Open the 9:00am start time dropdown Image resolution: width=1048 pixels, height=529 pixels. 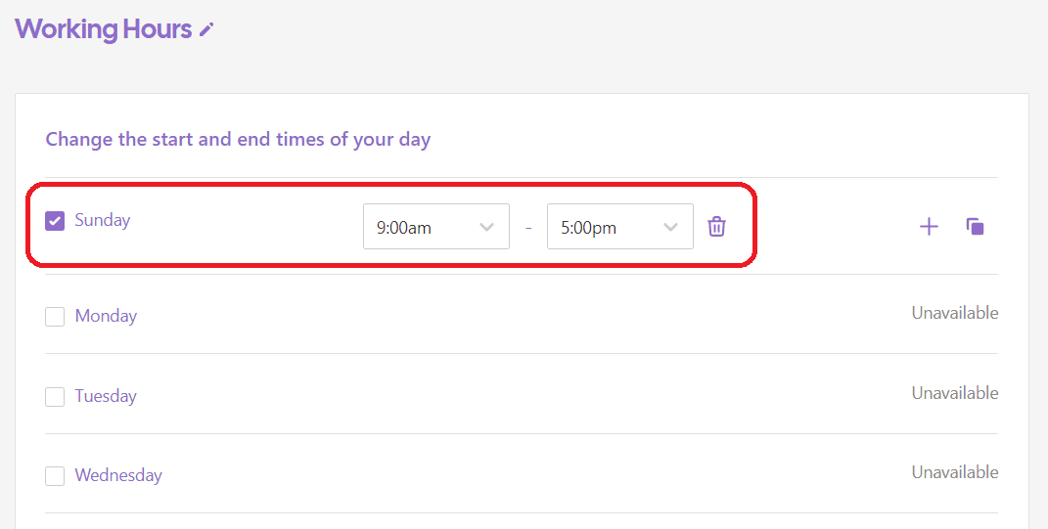435,227
